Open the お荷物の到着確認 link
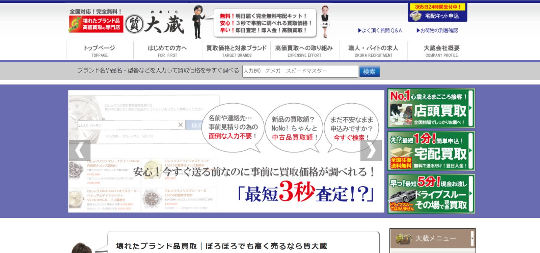 [437, 30]
